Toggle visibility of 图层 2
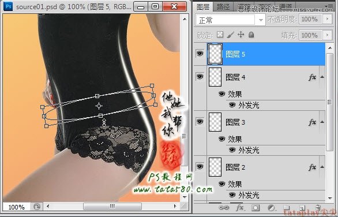This screenshot has height=217, width=338. 200,166
